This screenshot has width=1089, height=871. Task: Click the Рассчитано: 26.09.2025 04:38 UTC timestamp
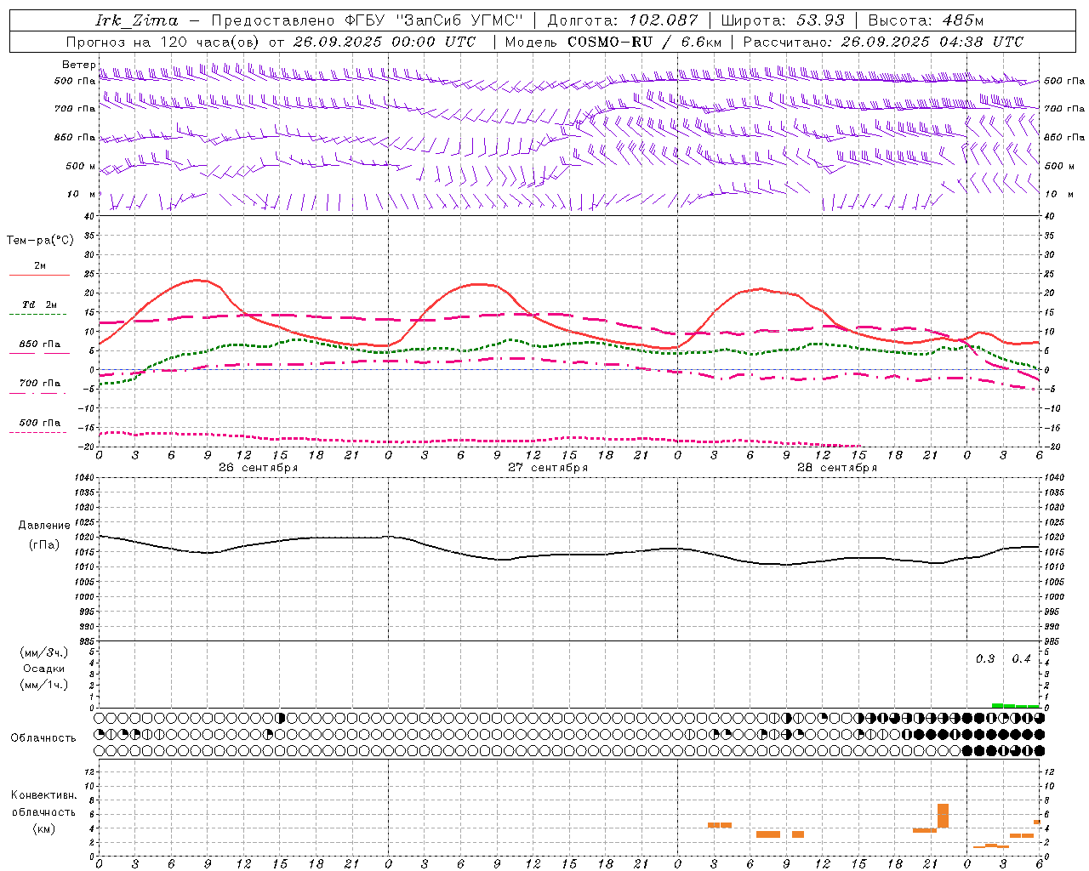[x=883, y=42]
